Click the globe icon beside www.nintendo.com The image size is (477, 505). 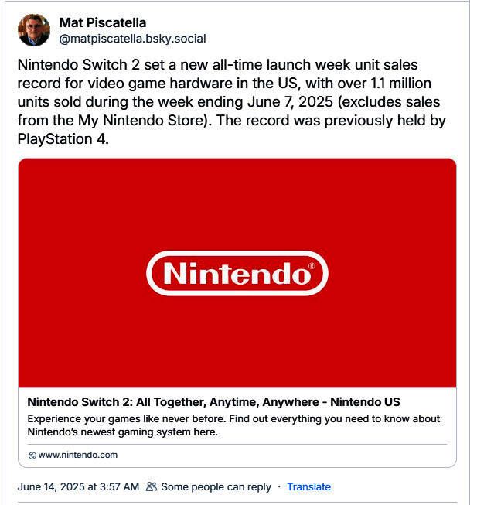pyautogui.click(x=32, y=456)
